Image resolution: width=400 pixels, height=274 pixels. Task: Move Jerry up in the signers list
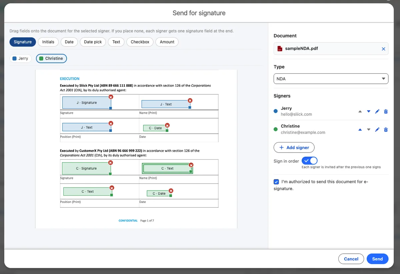point(360,111)
